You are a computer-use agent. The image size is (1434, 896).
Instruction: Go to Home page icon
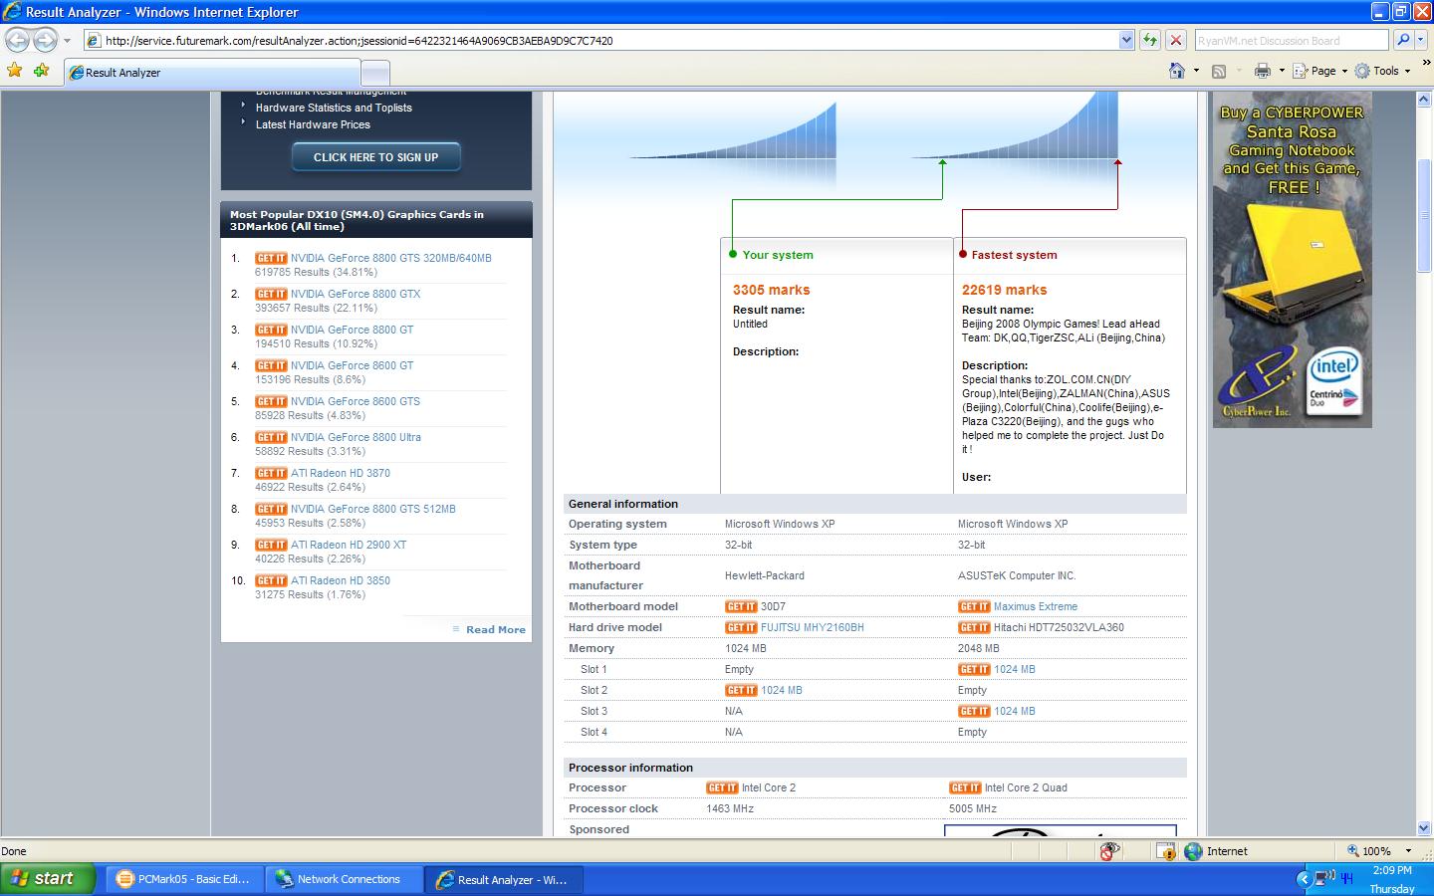[1177, 71]
